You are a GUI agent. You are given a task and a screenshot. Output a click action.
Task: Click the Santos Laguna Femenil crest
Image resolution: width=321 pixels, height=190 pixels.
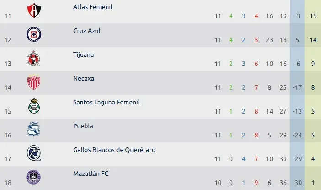(34, 106)
